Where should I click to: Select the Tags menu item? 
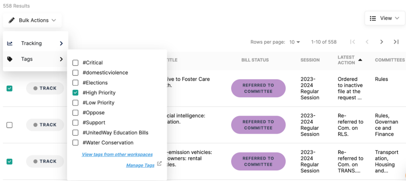[x=36, y=59]
